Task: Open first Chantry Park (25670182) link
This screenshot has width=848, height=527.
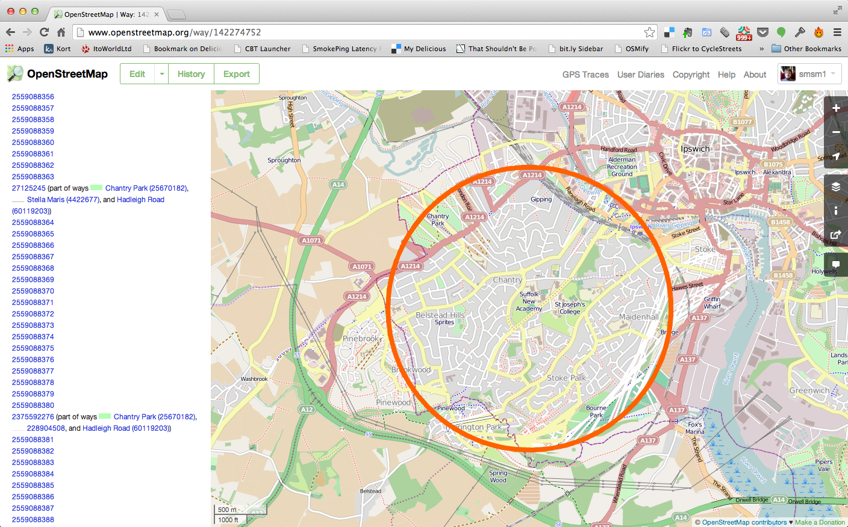Action: [146, 188]
